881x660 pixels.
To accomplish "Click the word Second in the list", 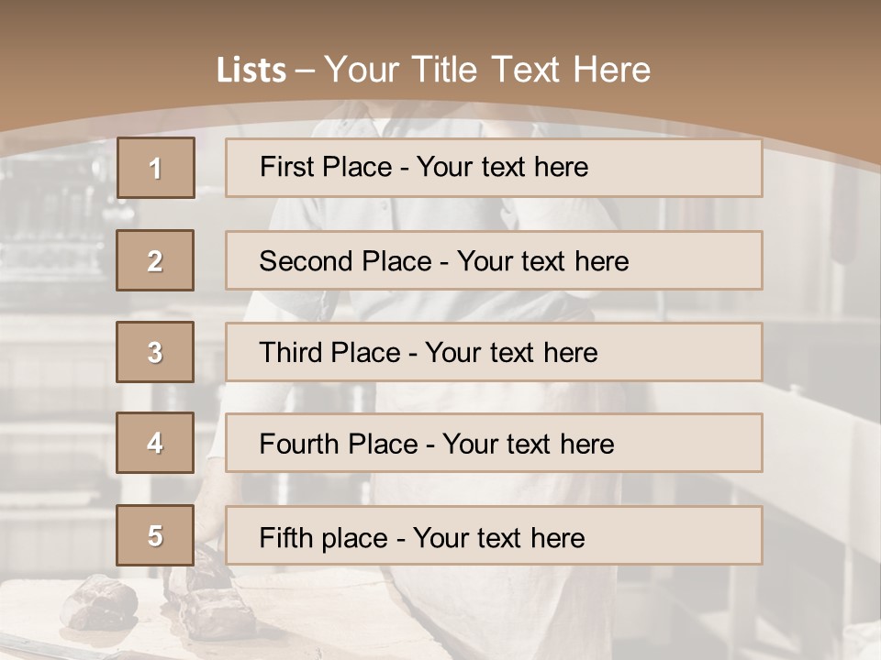I will click(x=306, y=261).
